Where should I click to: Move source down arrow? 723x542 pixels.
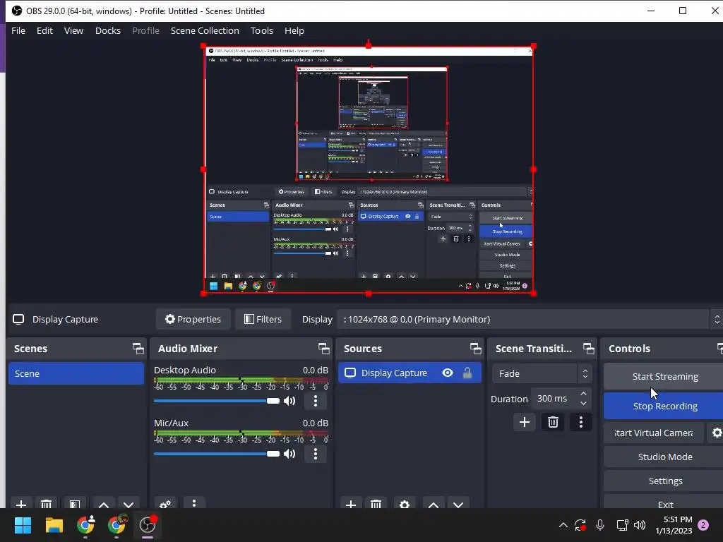tap(458, 504)
